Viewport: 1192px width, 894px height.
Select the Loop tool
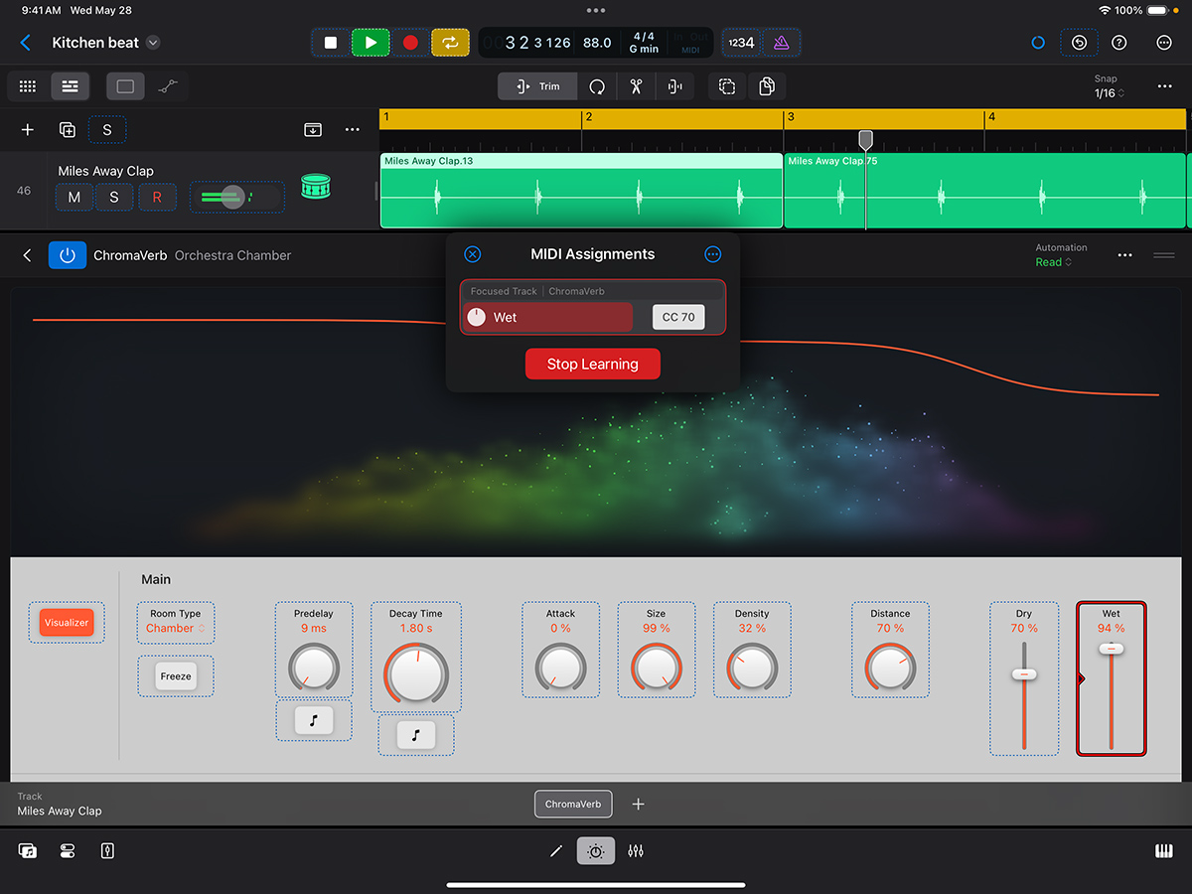pos(597,86)
